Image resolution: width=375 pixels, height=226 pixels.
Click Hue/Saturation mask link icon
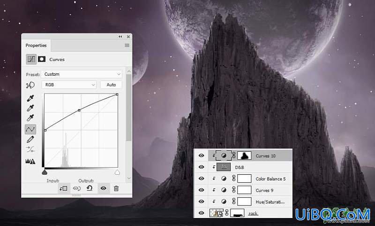(234, 202)
